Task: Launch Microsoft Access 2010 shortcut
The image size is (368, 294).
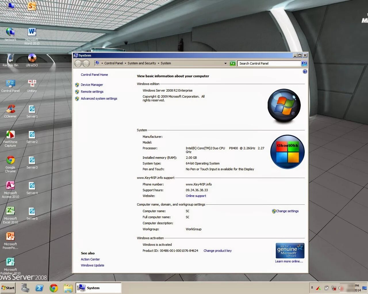Action: [10, 189]
